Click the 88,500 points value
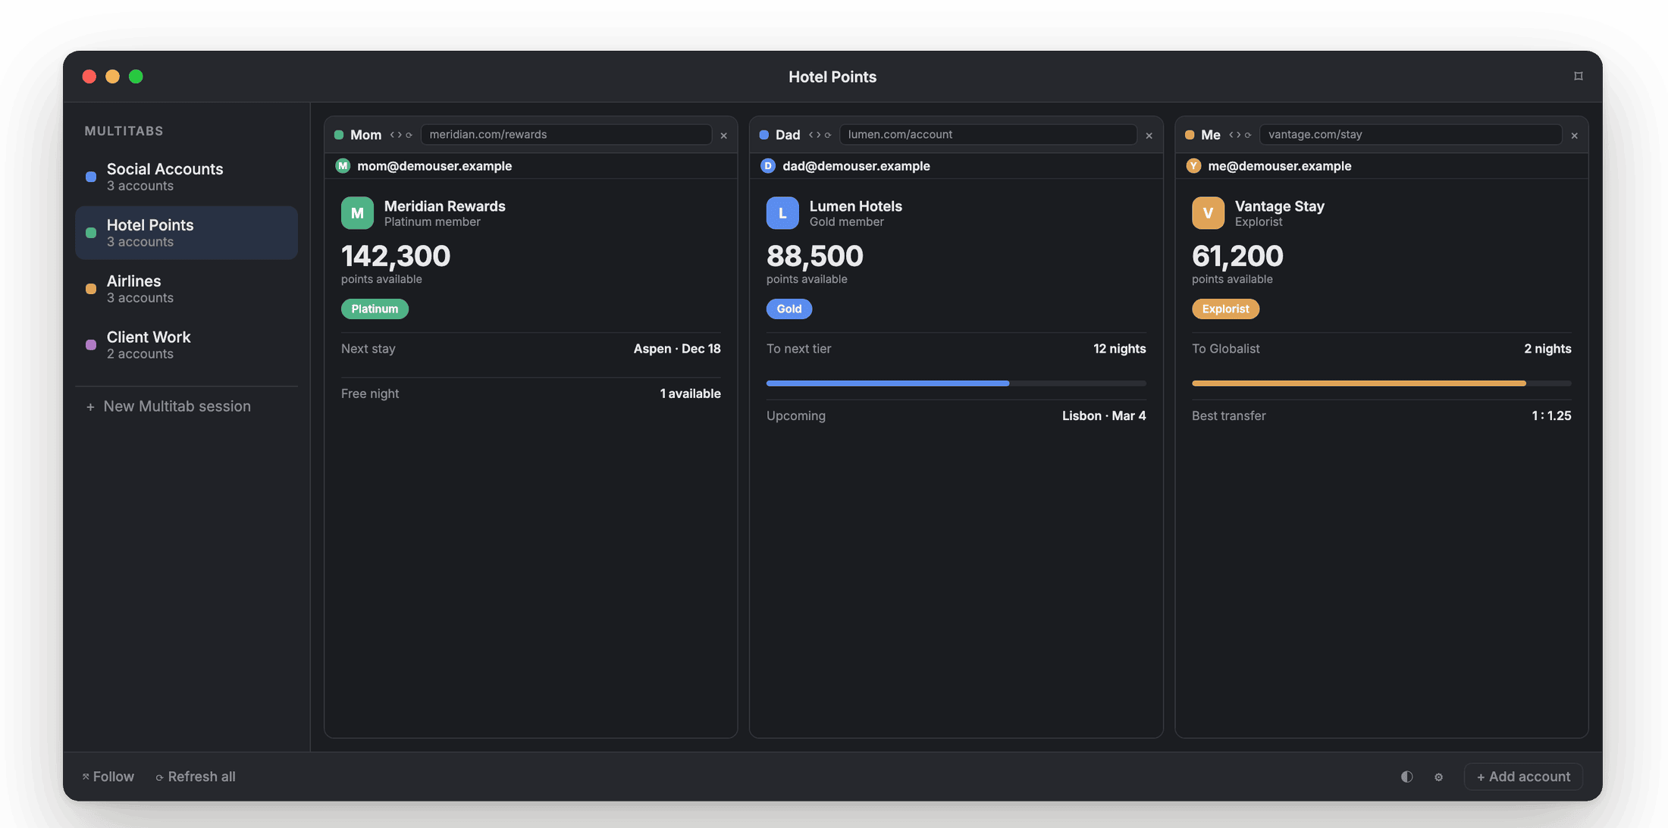This screenshot has width=1668, height=828. pos(815,256)
